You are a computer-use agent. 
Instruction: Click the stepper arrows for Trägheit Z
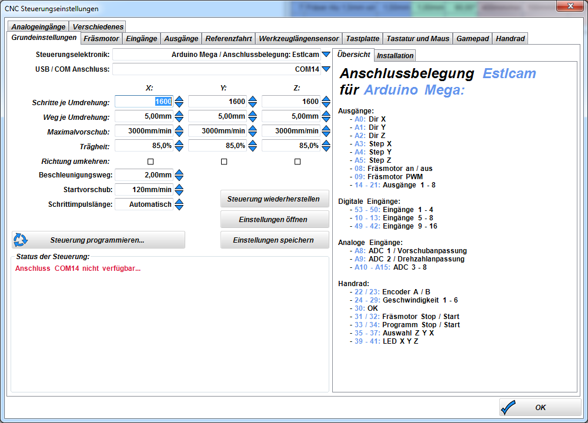click(x=326, y=146)
